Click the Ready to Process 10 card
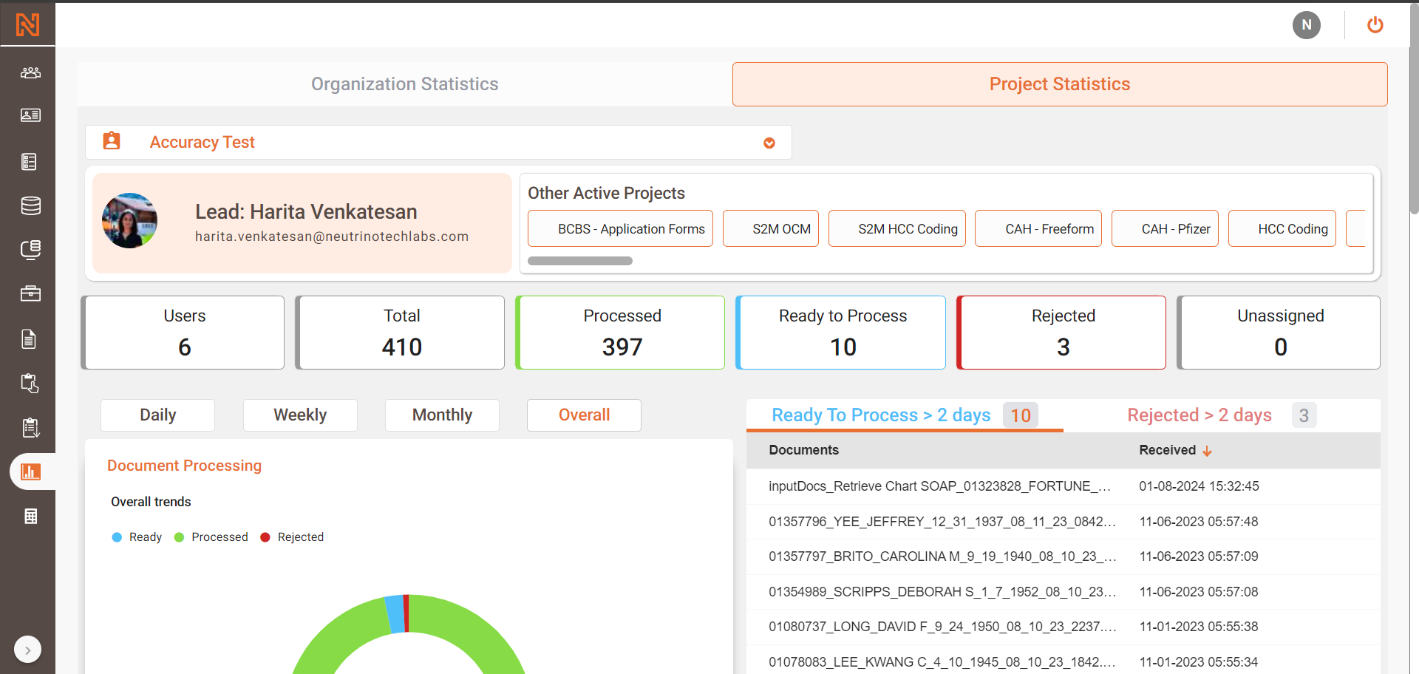The image size is (1419, 674). 841,333
